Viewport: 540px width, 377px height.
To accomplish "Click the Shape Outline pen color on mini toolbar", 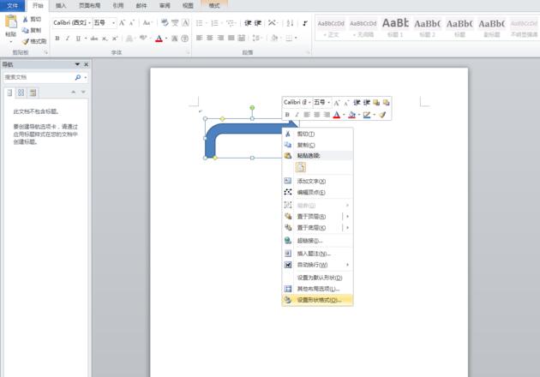I will 367,115.
